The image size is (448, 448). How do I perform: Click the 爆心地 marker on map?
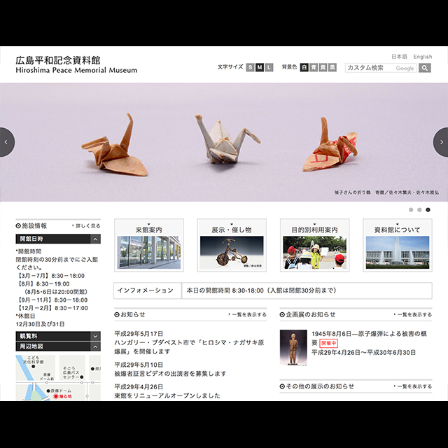point(62,396)
